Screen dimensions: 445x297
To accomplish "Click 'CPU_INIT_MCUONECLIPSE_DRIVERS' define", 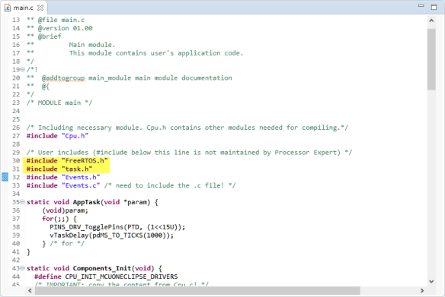I will pyautogui.click(x=121, y=276).
